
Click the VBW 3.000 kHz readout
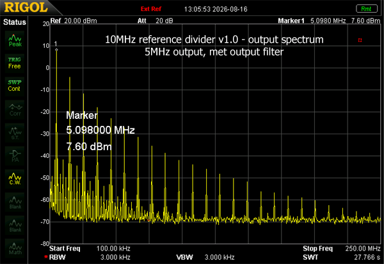[205, 257]
